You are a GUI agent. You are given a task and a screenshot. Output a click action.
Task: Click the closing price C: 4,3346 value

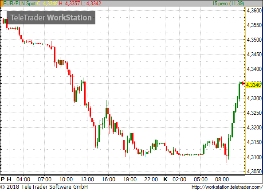click(47, 4)
